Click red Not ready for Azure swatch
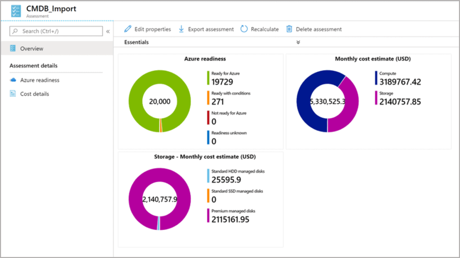The image size is (460, 258). coord(208,118)
